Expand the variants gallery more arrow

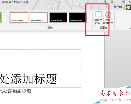click(89, 22)
